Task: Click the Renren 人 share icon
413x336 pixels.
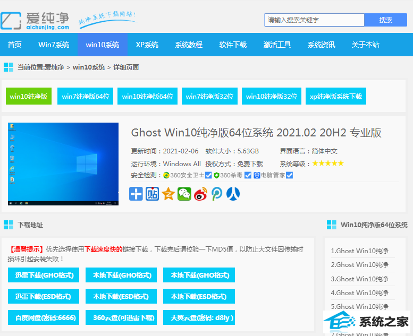Action: (x=233, y=194)
